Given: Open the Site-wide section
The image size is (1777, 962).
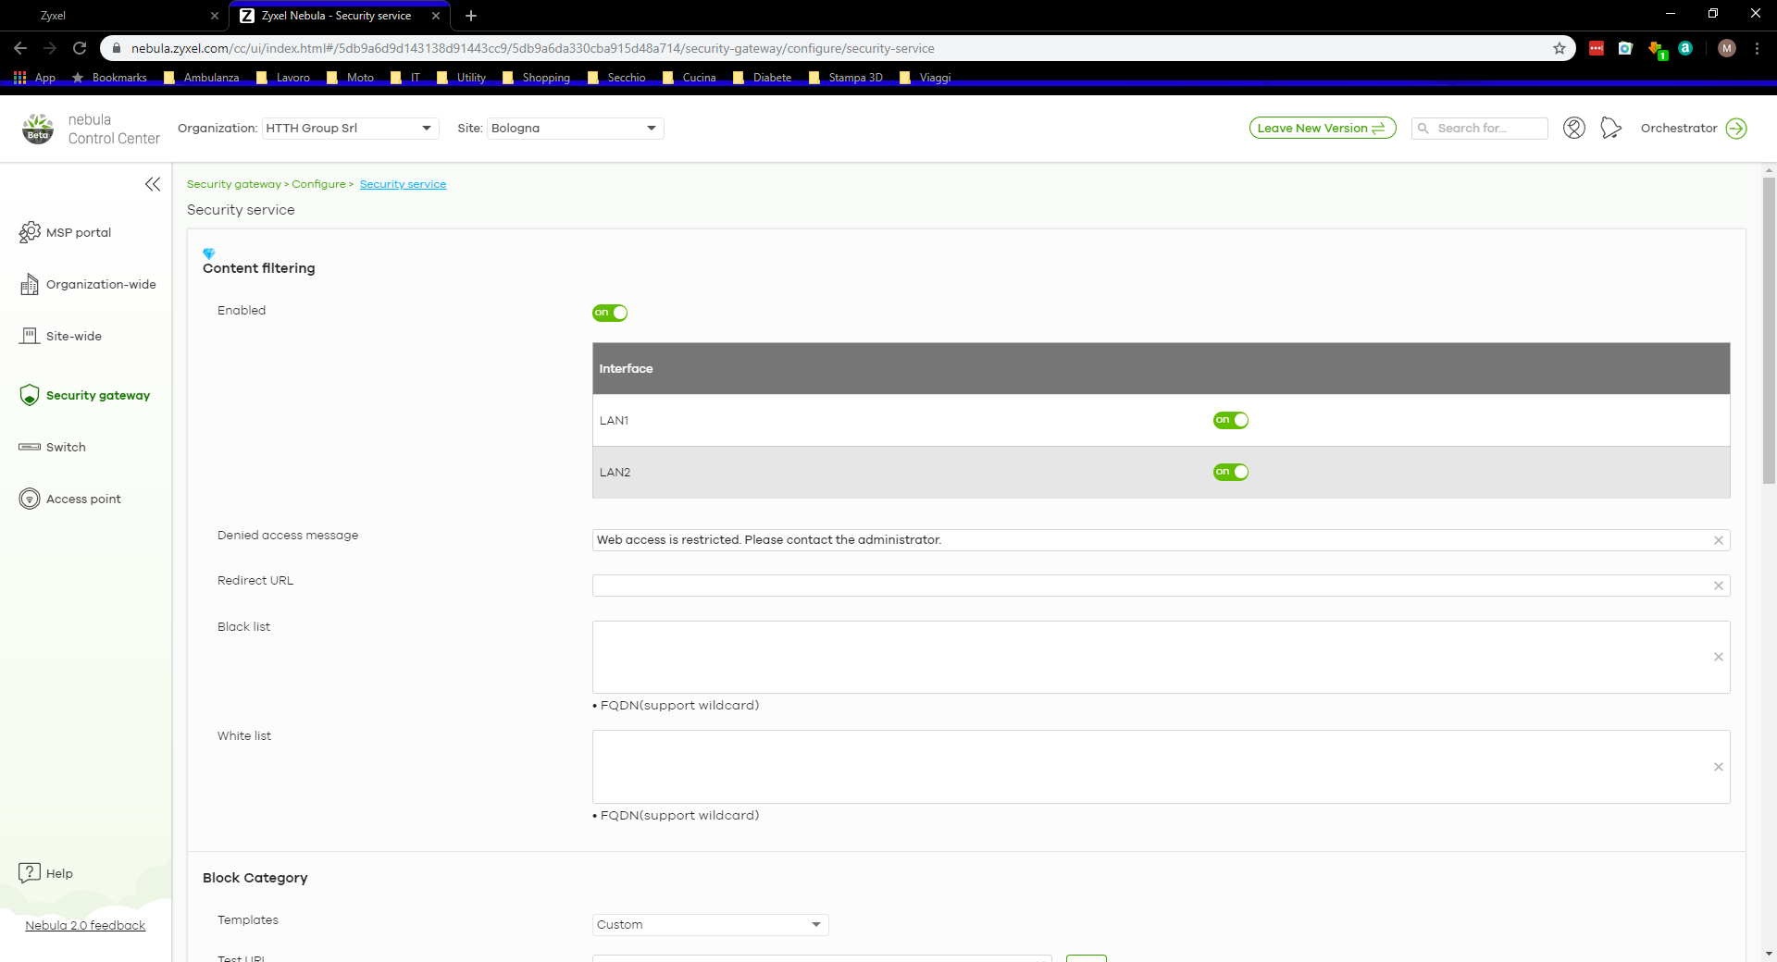Looking at the screenshot, I should pos(74,336).
